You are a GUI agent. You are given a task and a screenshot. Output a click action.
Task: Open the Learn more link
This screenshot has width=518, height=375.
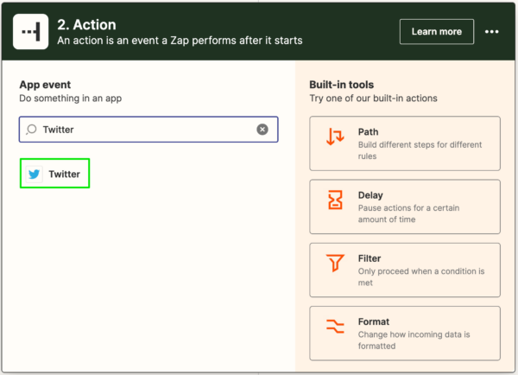coord(436,32)
